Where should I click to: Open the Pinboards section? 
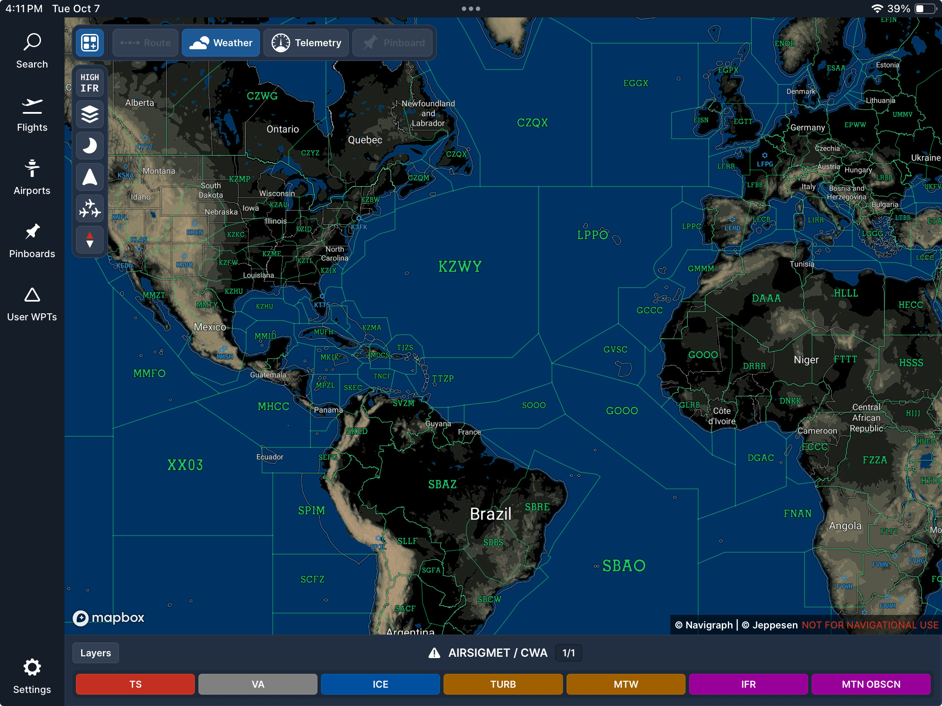(32, 241)
